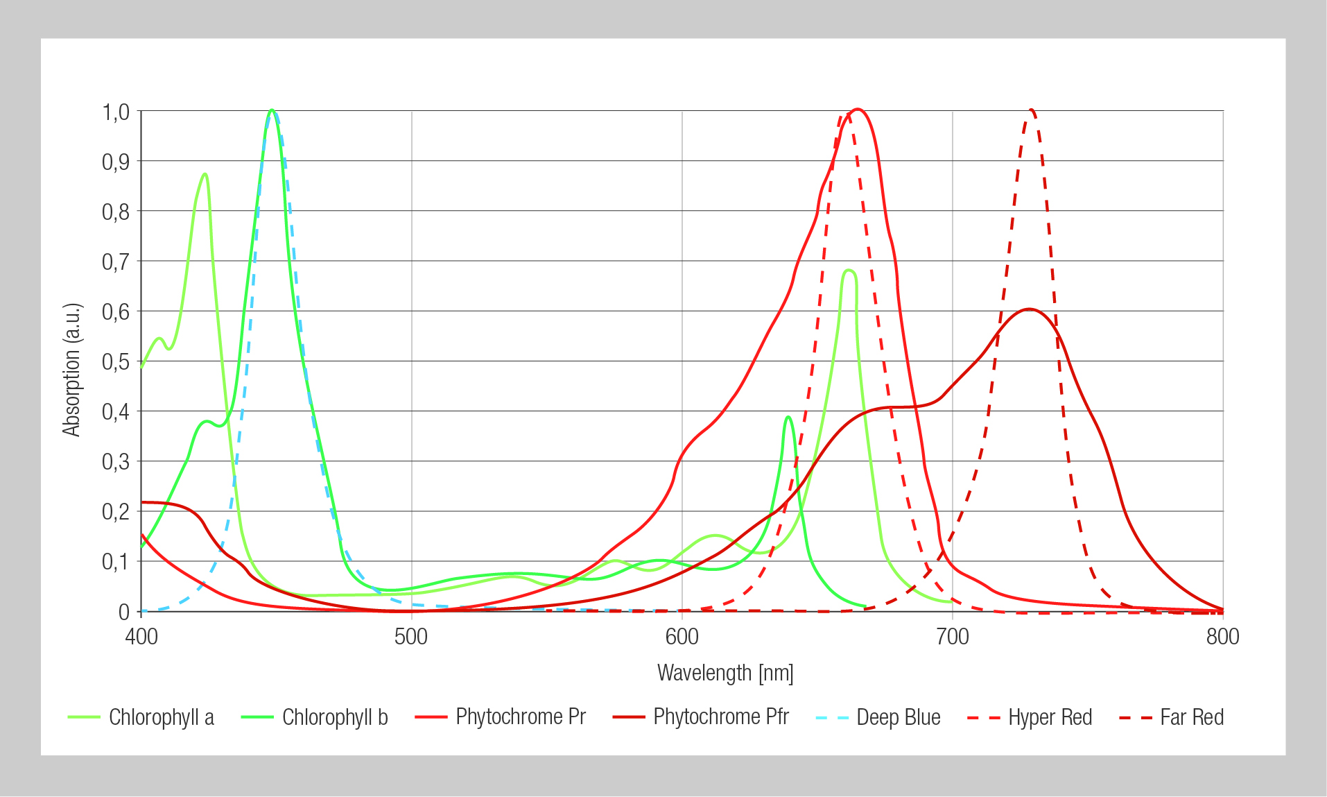This screenshot has width=1327, height=797.
Task: Click the Phytochrome Pfr legend label
Action: (721, 717)
